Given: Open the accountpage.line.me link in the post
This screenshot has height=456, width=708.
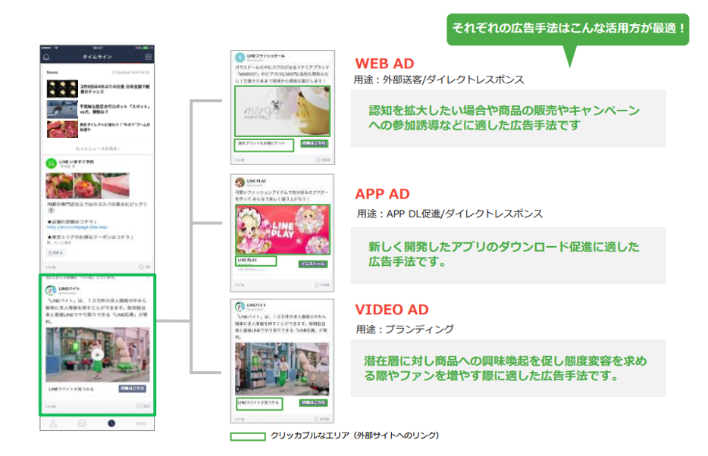Looking at the screenshot, I should [x=77, y=227].
